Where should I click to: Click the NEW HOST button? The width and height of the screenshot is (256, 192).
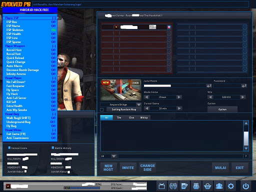[108, 167]
